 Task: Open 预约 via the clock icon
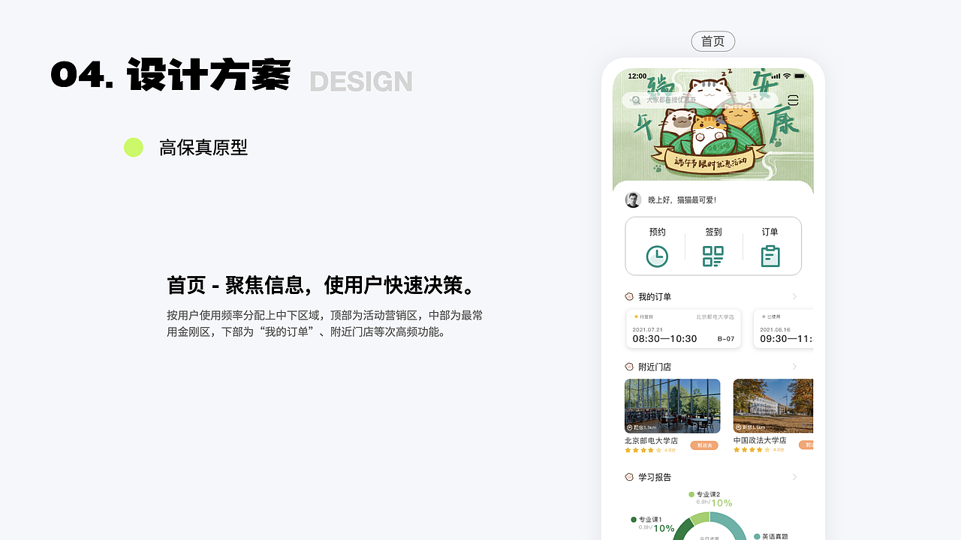pyautogui.click(x=657, y=256)
